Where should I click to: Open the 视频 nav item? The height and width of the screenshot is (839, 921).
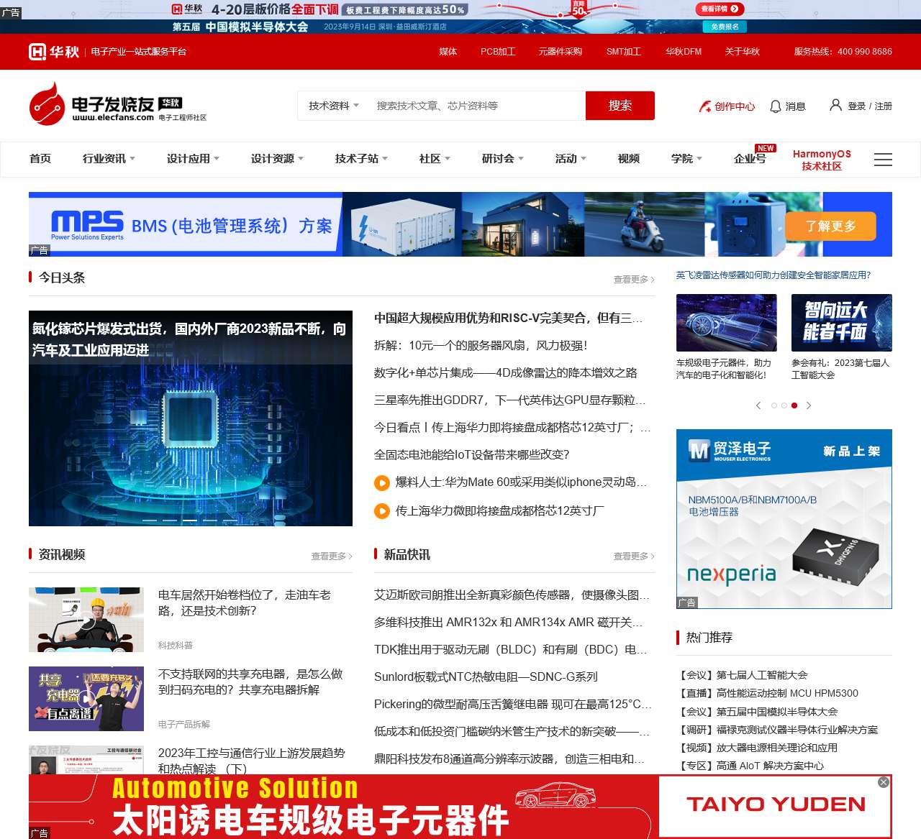629,159
